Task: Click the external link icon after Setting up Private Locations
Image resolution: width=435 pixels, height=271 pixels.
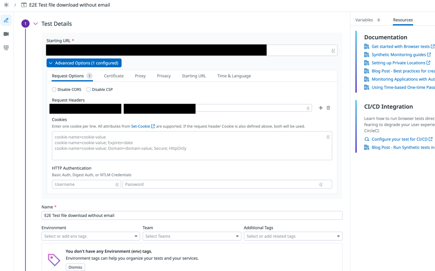Action: pyautogui.click(x=428, y=63)
